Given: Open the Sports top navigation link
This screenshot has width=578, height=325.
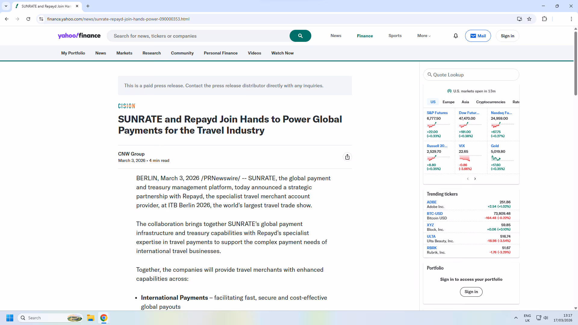Looking at the screenshot, I should 395,36.
